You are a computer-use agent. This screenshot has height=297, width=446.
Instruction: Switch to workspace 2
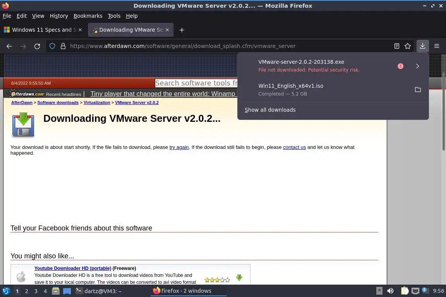click(27, 291)
